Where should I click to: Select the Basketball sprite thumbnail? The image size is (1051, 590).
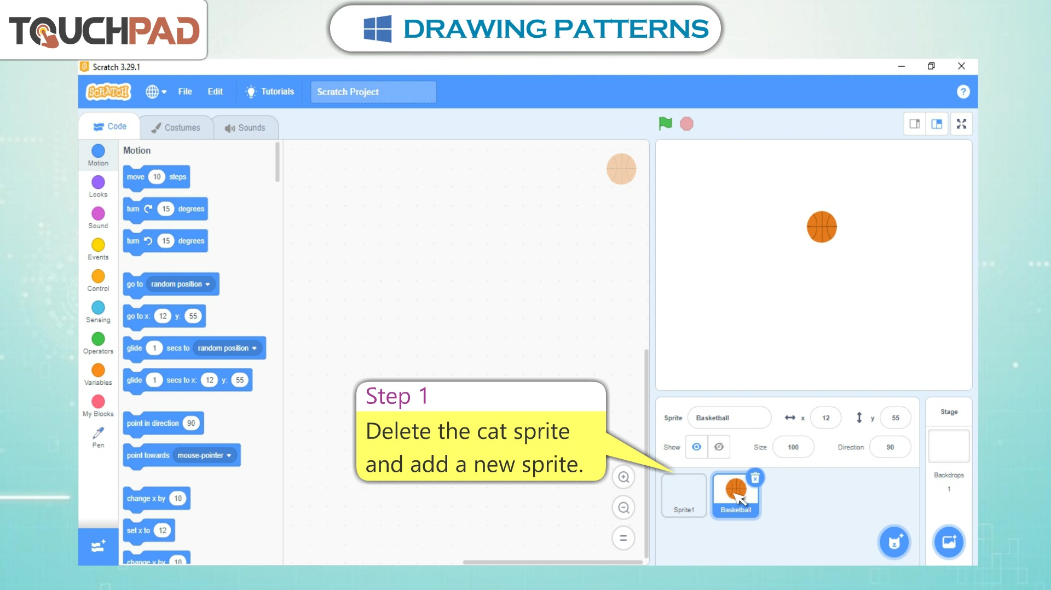736,495
